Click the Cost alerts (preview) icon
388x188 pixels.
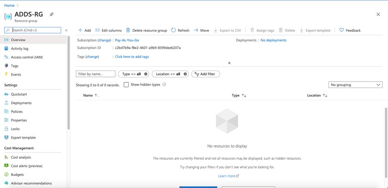pyautogui.click(x=7, y=166)
